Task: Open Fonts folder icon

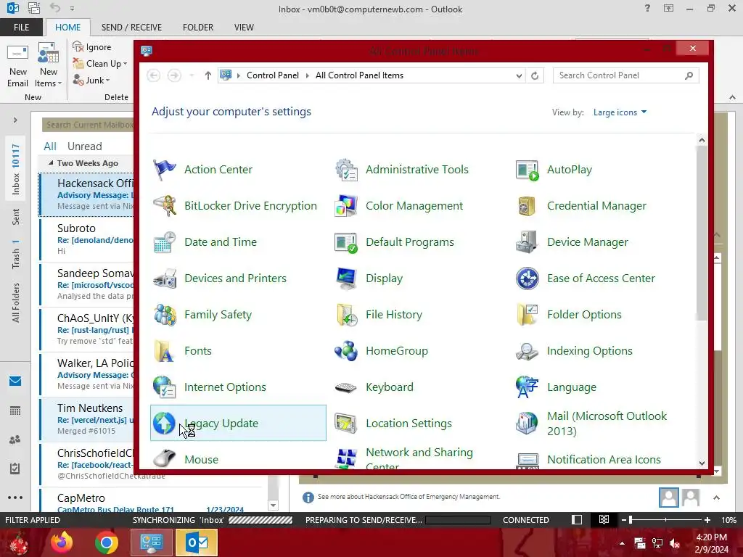Action: [165, 351]
